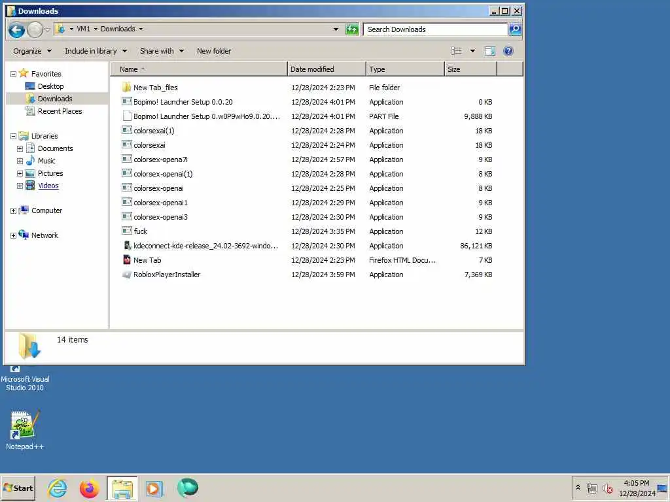Screen dimensions: 670x502
Task: Select the file named colorsex-openai(1)
Action: (163, 174)
